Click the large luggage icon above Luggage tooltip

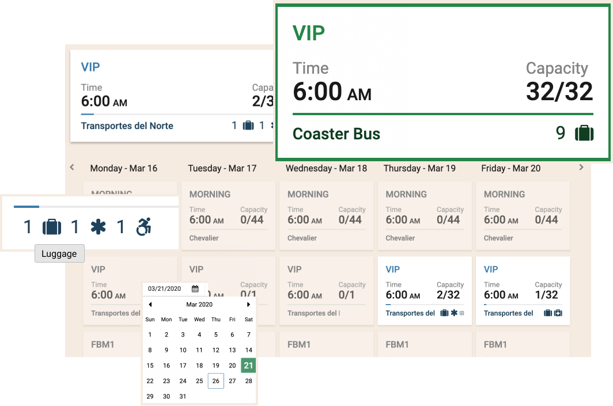click(52, 227)
